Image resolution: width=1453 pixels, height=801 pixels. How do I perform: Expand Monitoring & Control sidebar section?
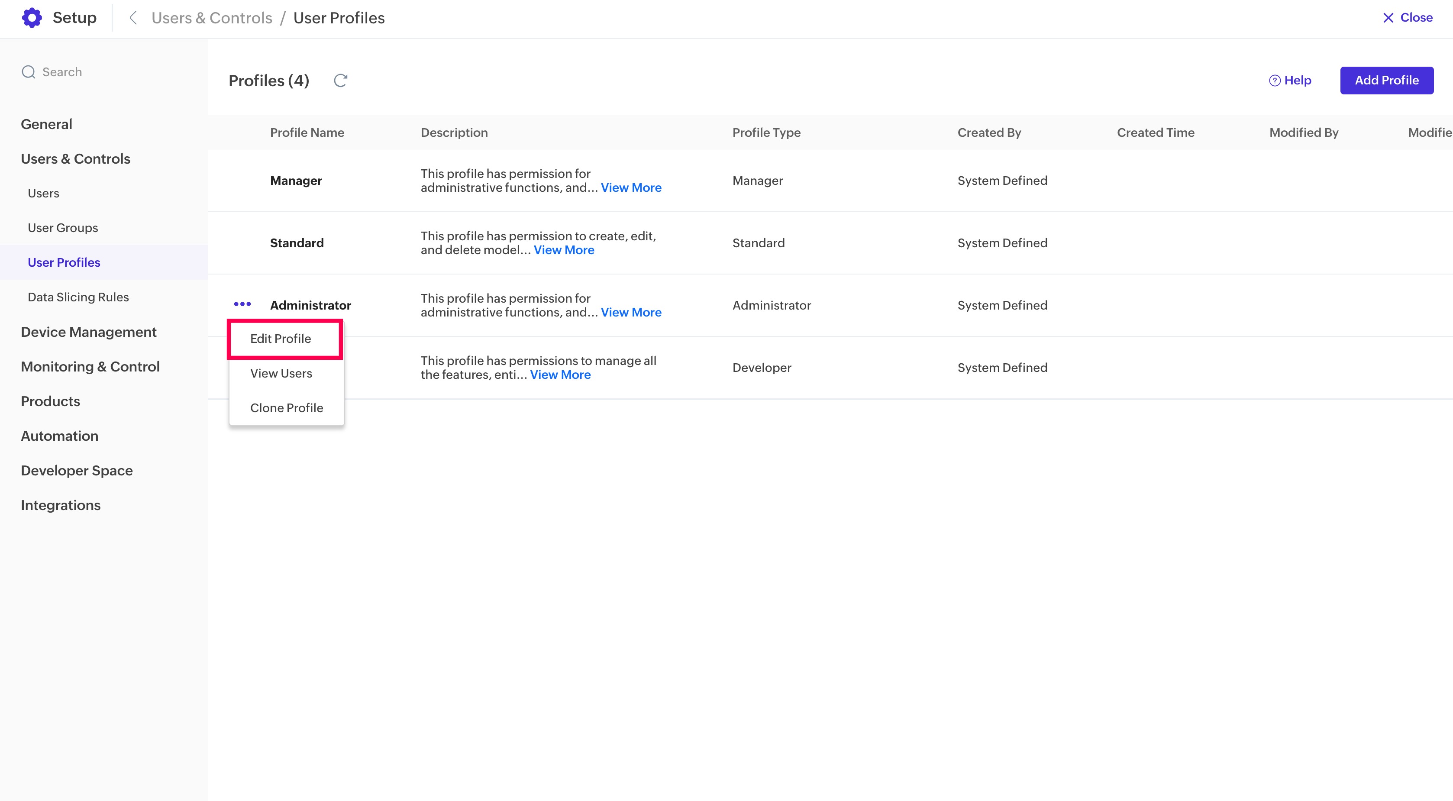[90, 367]
